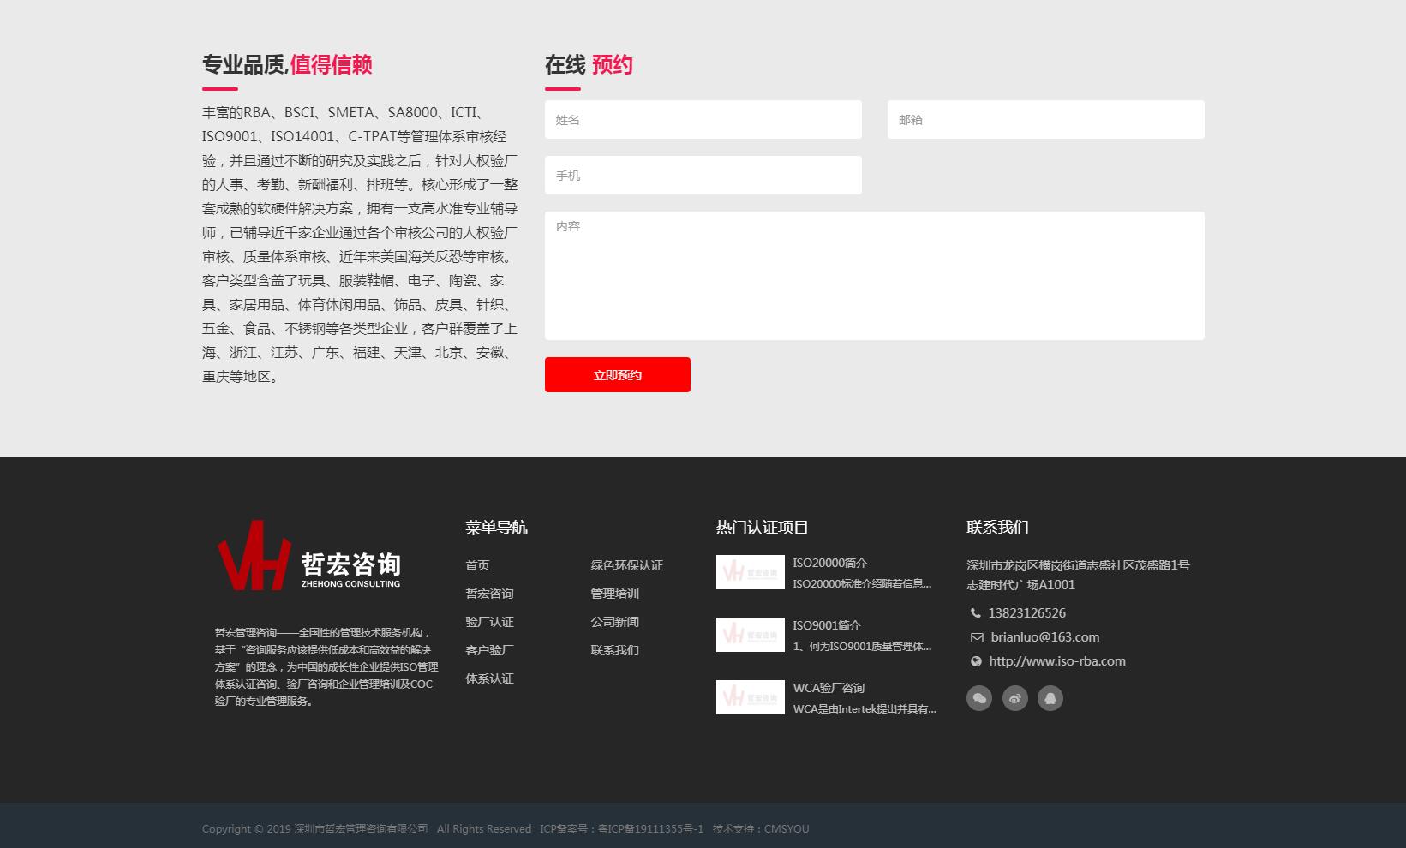Focus the 姓名 name input field
This screenshot has height=848, width=1406.
pos(703,120)
